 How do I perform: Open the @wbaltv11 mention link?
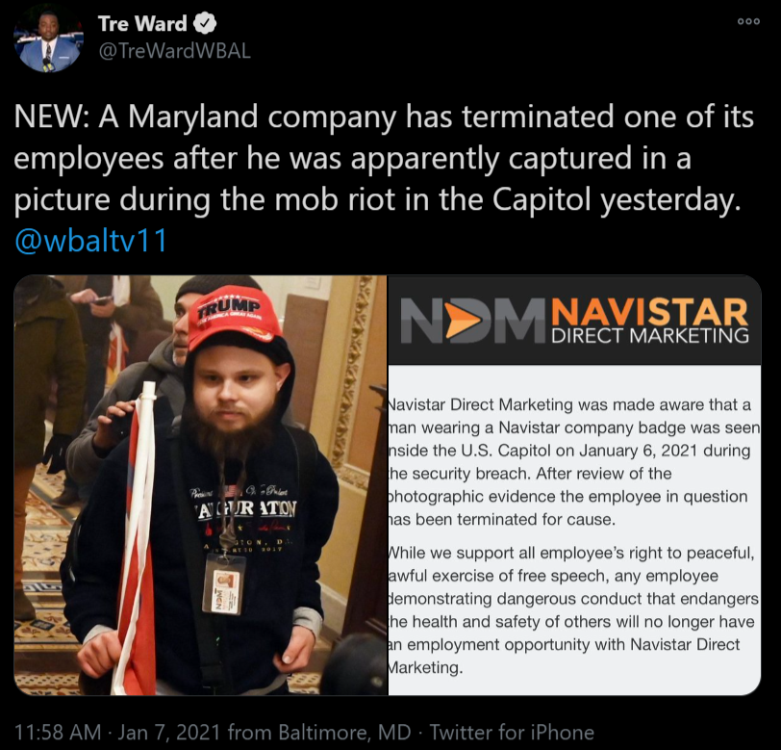[90, 241]
